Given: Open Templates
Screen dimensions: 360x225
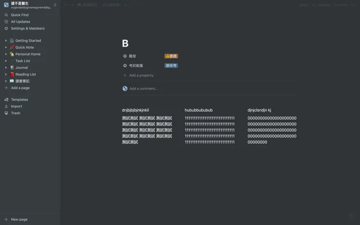Looking at the screenshot, I should [19, 100].
